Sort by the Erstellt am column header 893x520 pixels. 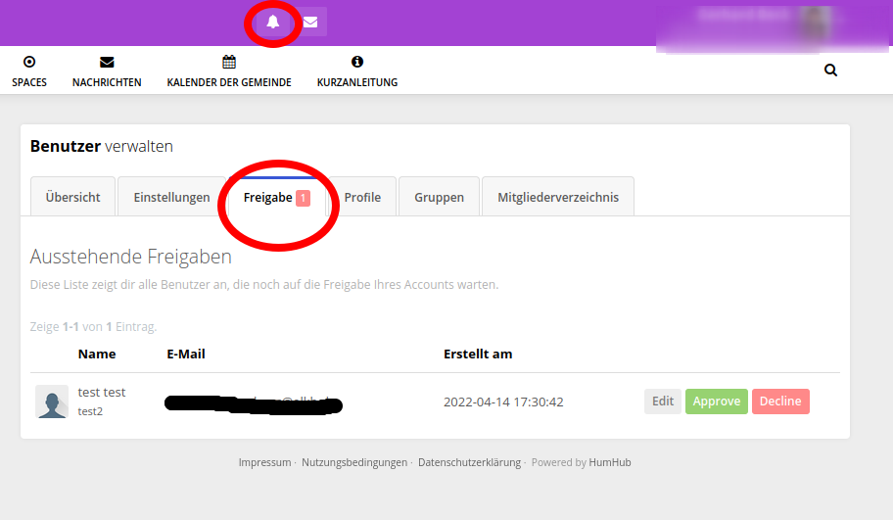pos(478,354)
